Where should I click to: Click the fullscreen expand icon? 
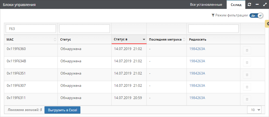coord(265,5)
